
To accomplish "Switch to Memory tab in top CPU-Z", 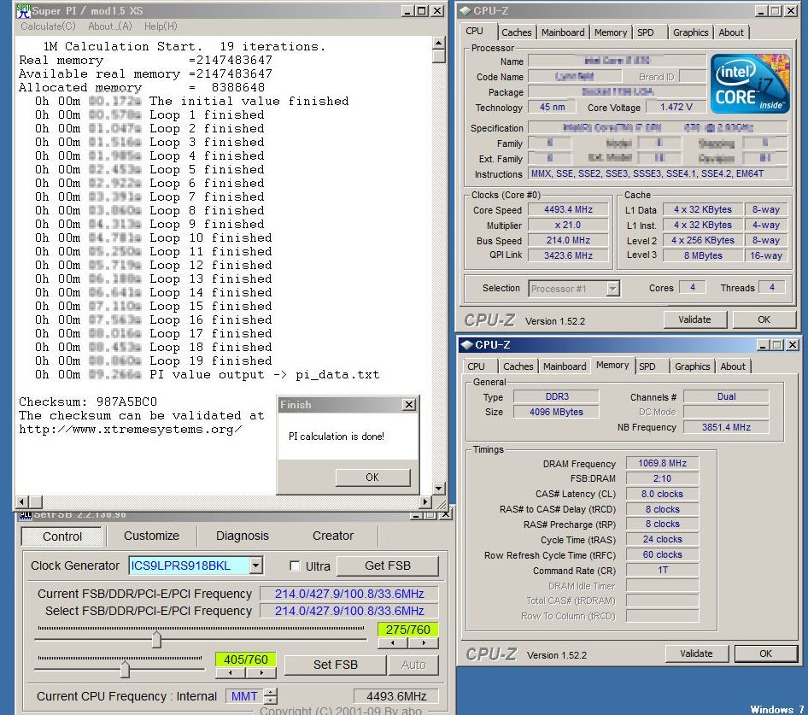I will pos(611,32).
